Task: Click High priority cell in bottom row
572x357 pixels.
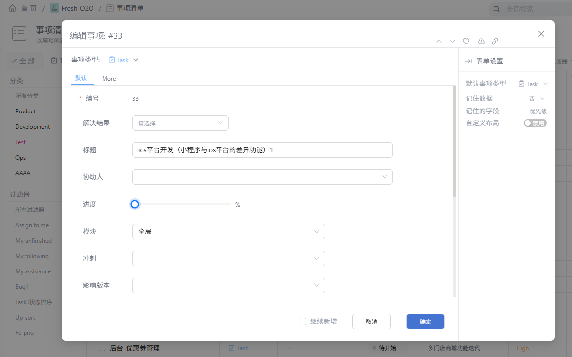Action: tap(522, 348)
